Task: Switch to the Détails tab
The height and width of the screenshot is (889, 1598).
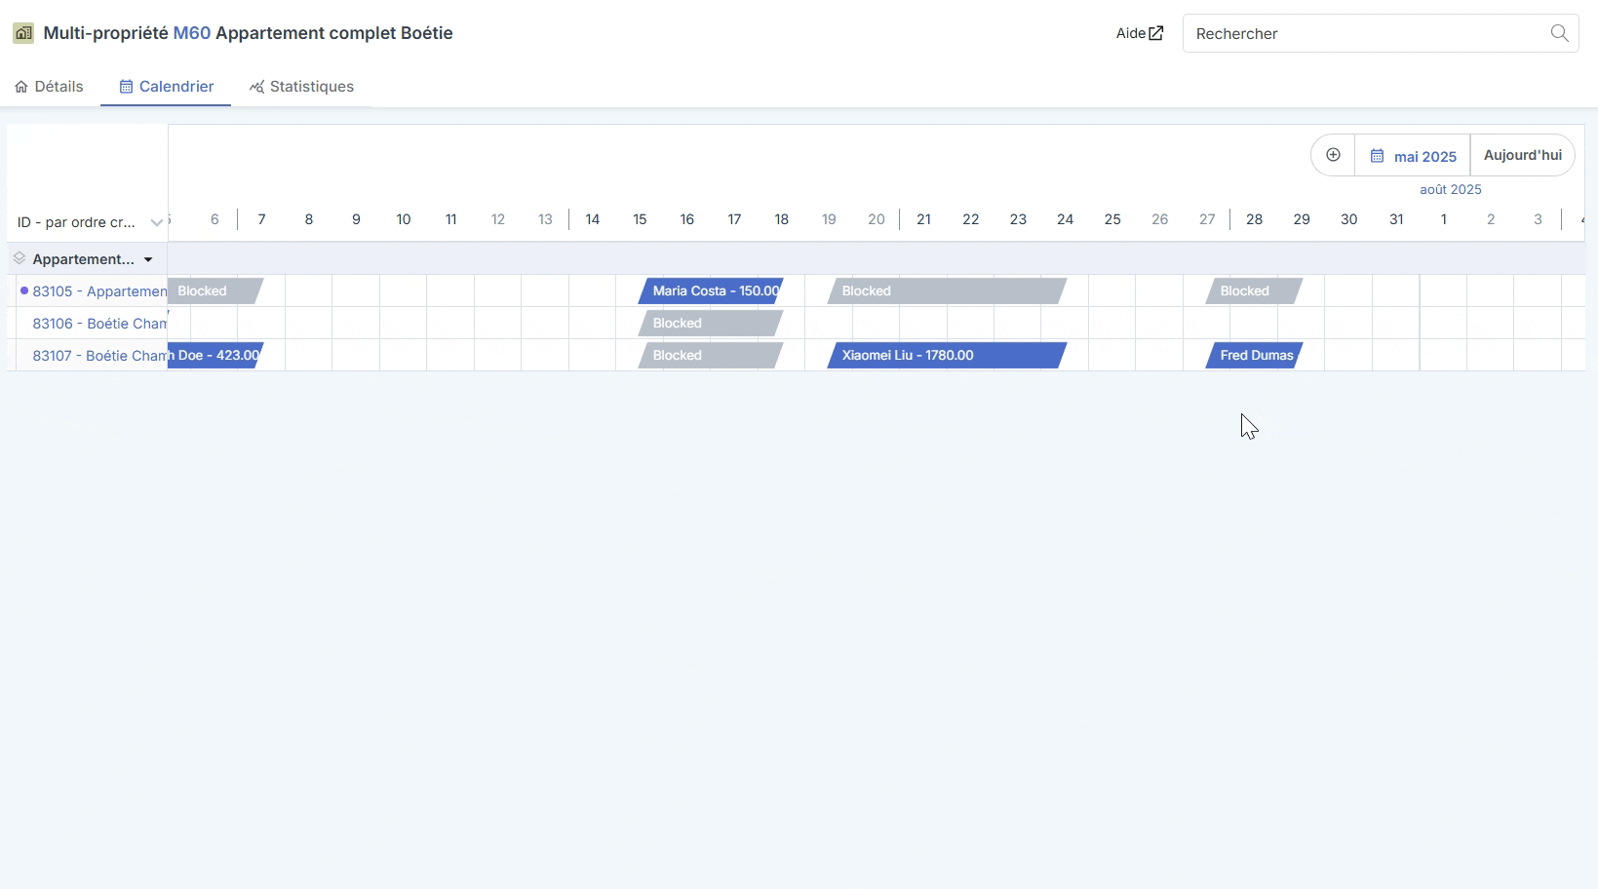Action: [49, 87]
